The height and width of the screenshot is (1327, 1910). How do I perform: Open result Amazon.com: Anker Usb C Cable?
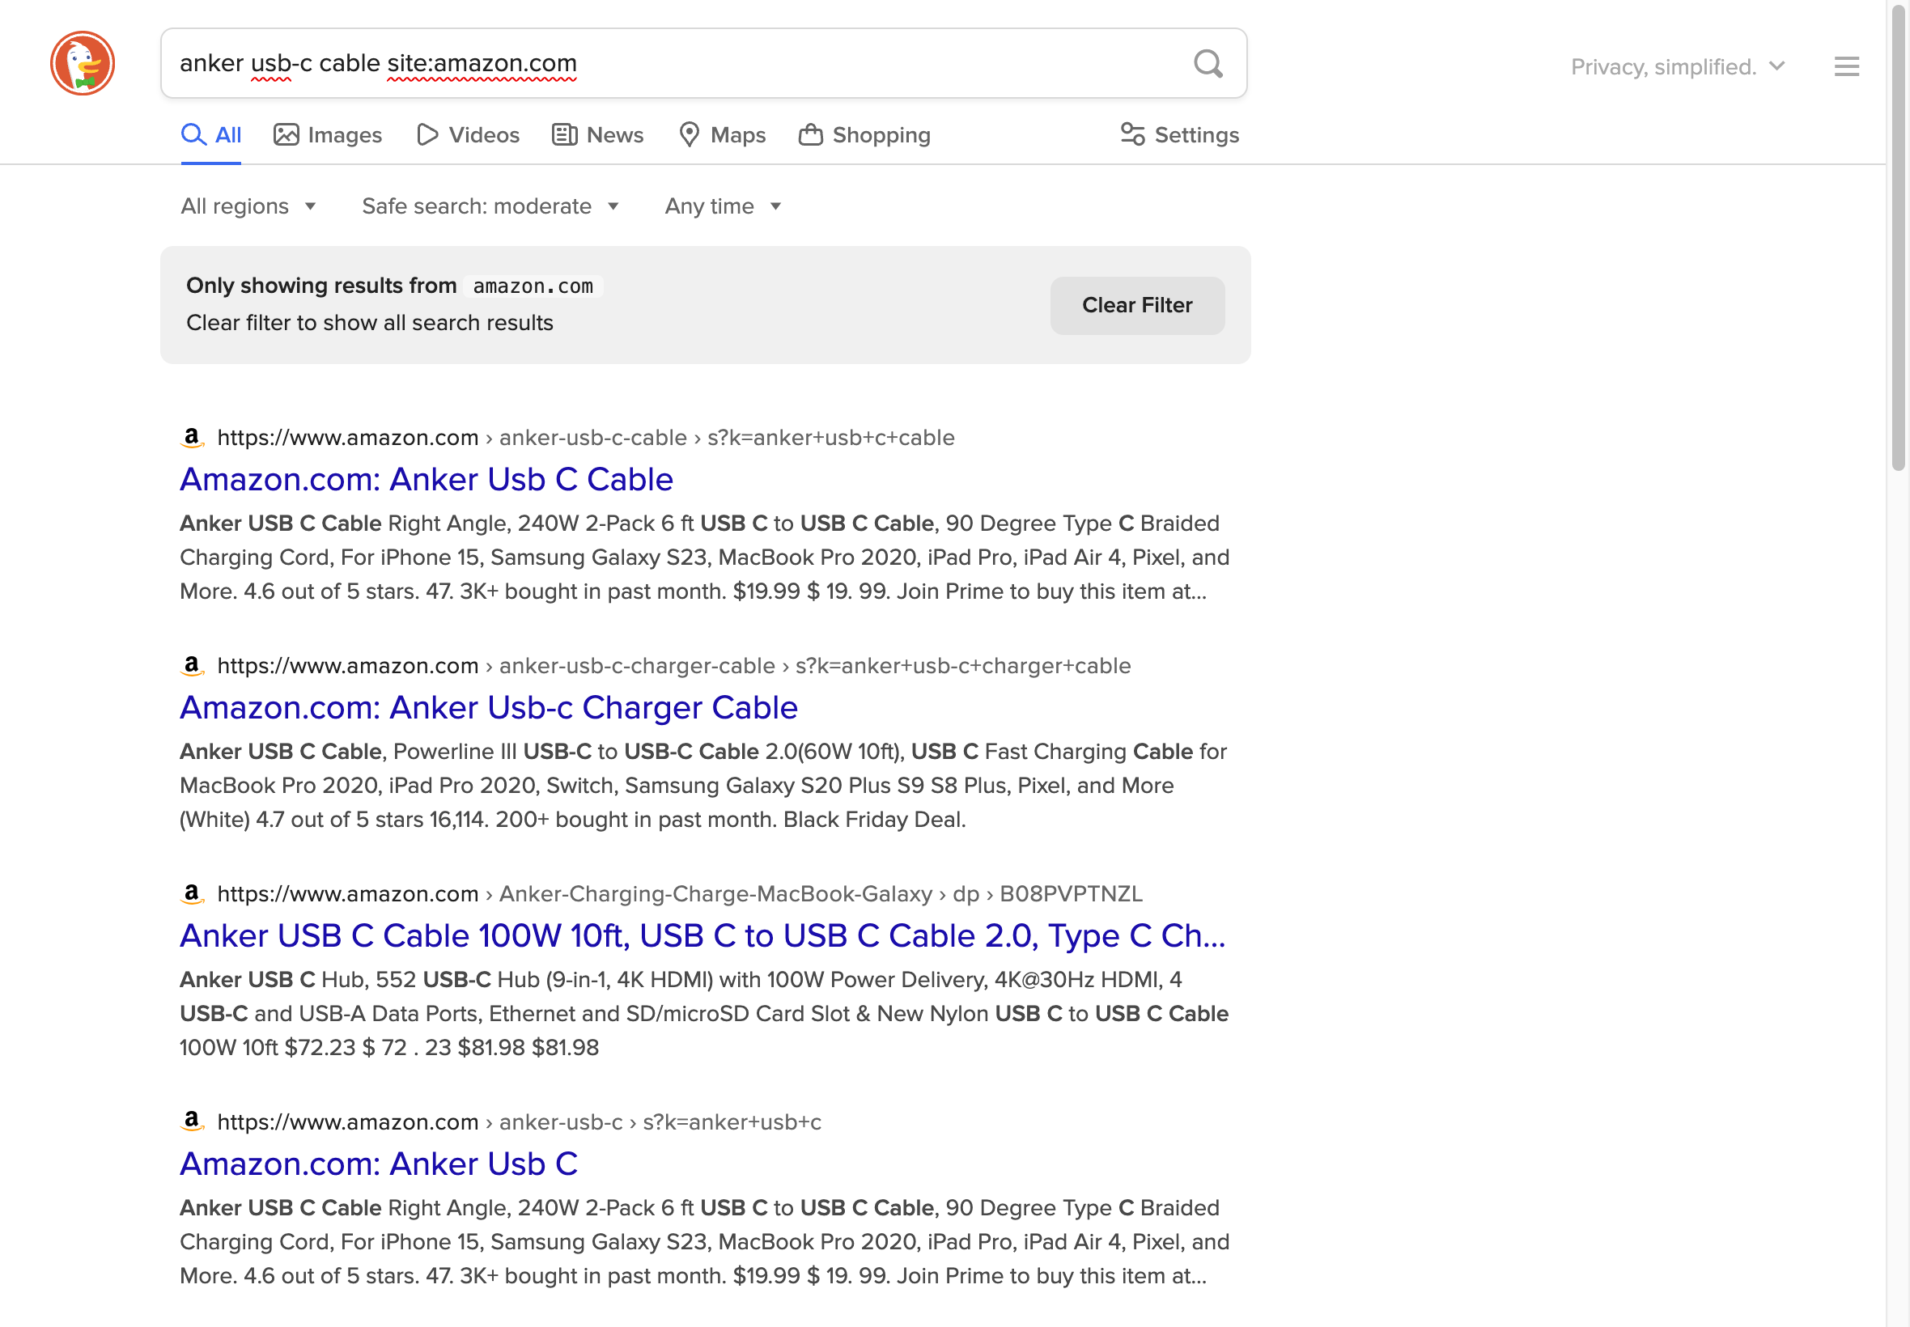427,480
